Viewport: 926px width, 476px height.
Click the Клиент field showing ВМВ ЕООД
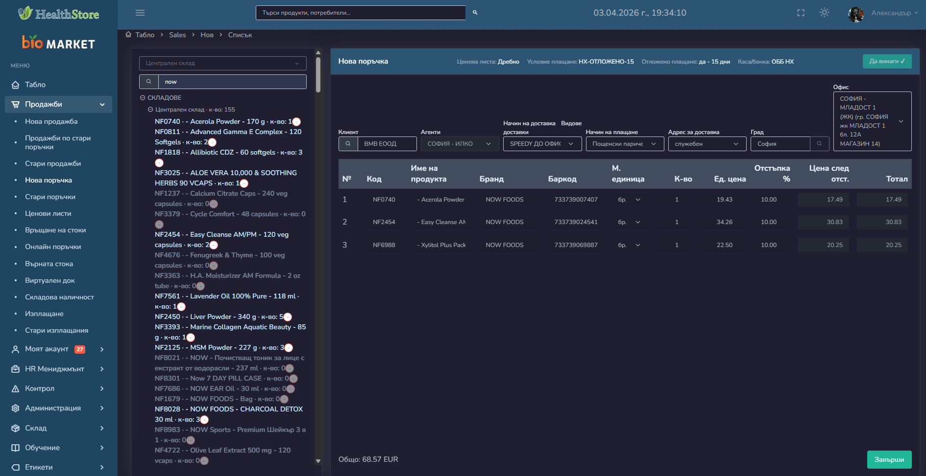click(387, 144)
